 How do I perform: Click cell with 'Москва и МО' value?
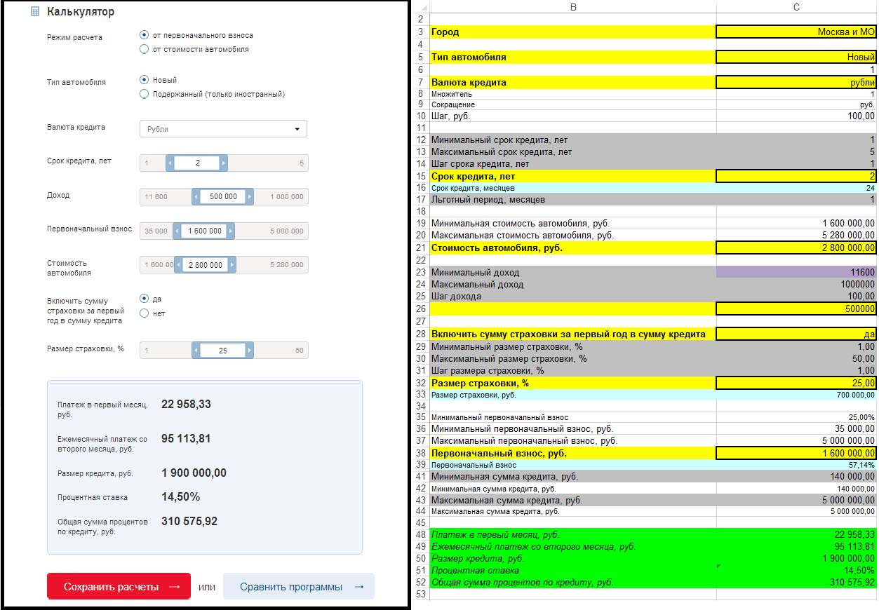pyautogui.click(x=796, y=32)
